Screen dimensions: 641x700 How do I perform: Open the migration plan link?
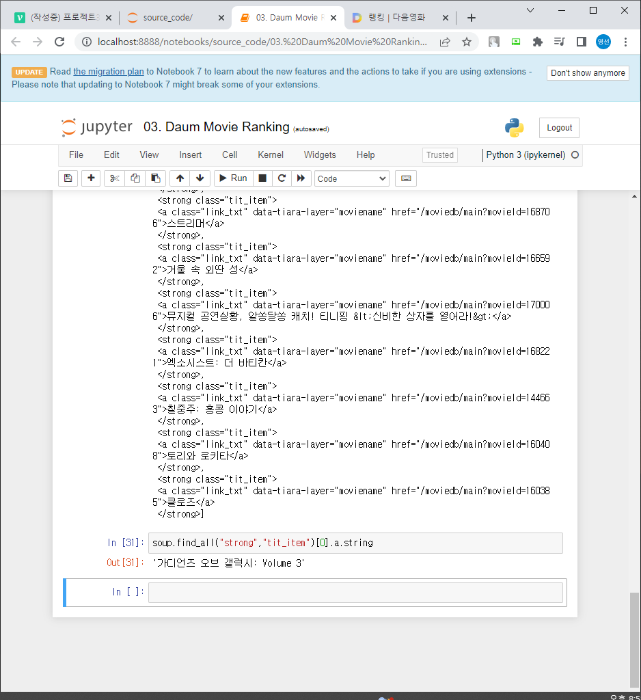(x=109, y=71)
